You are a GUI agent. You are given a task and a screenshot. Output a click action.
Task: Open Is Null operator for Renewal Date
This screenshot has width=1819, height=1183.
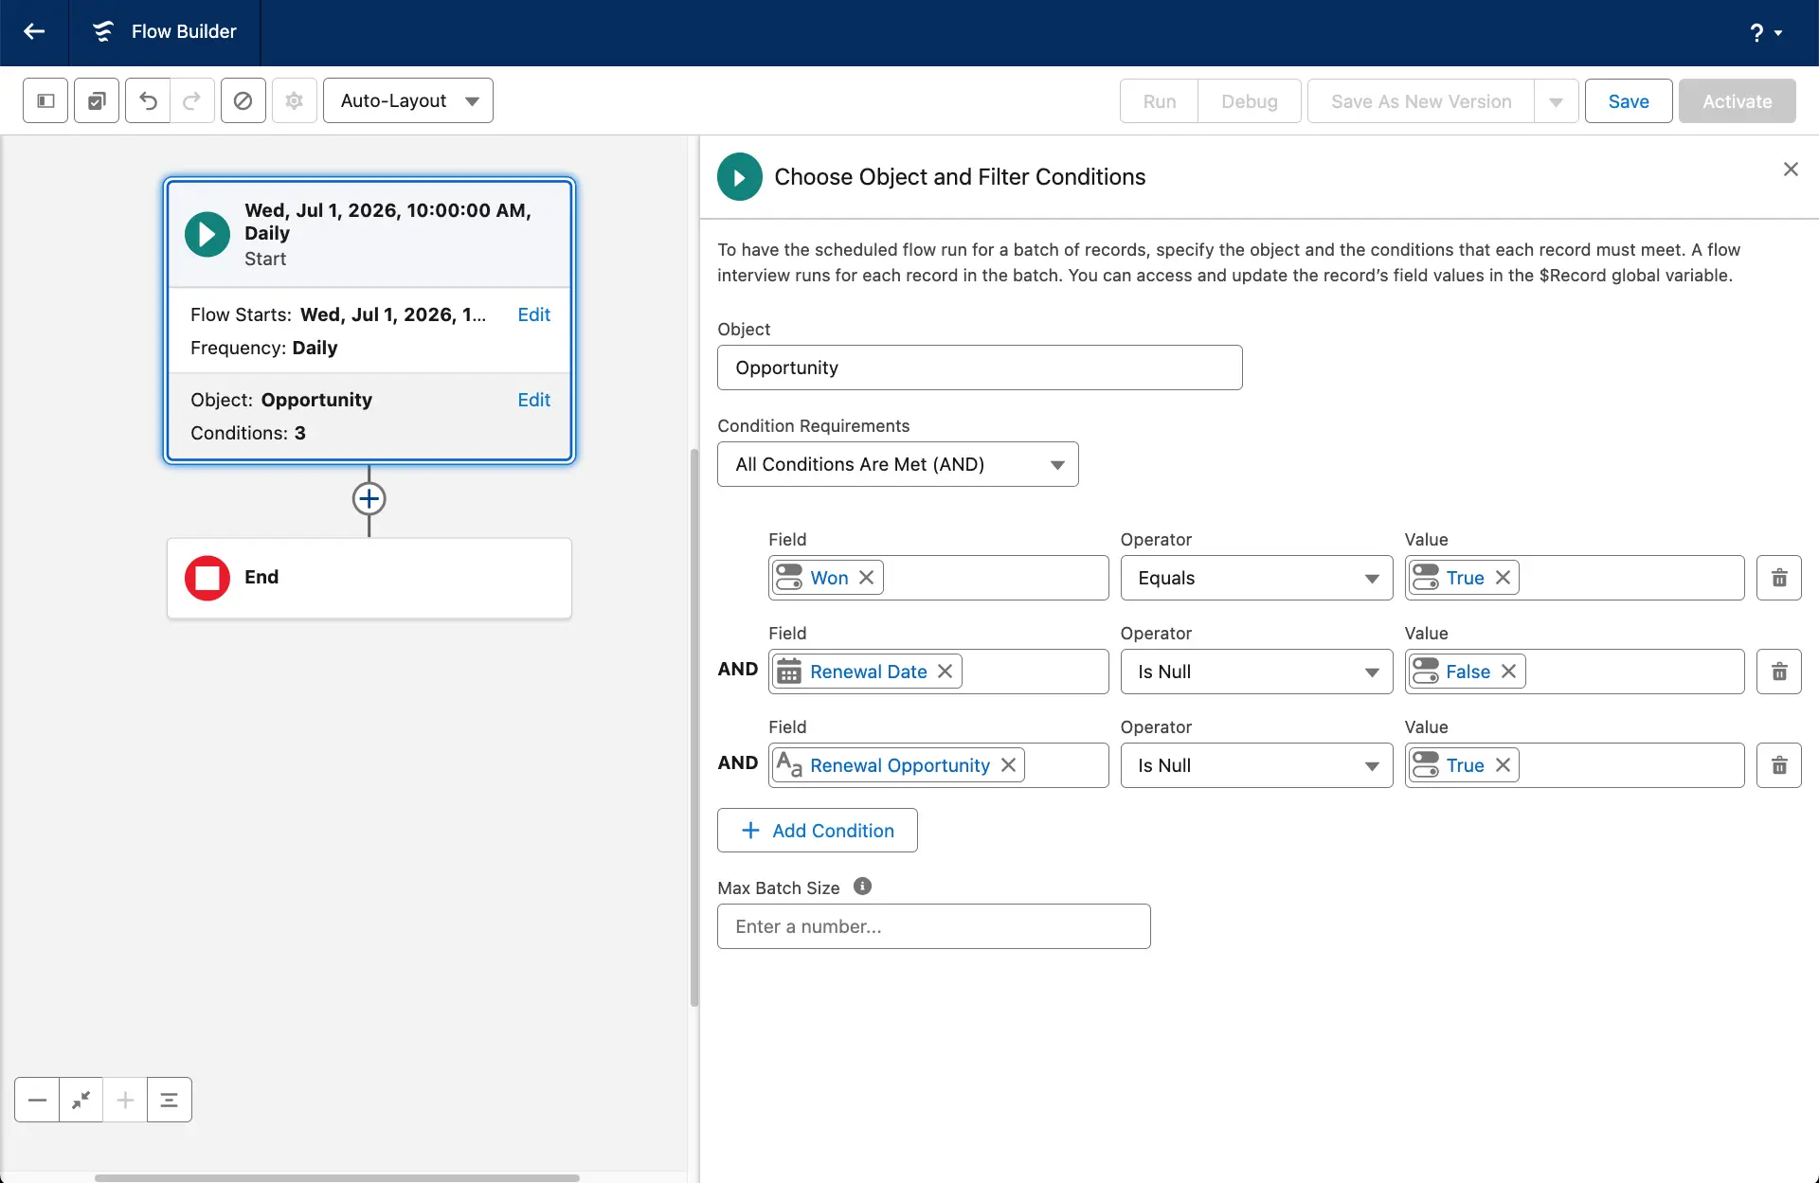pos(1256,672)
